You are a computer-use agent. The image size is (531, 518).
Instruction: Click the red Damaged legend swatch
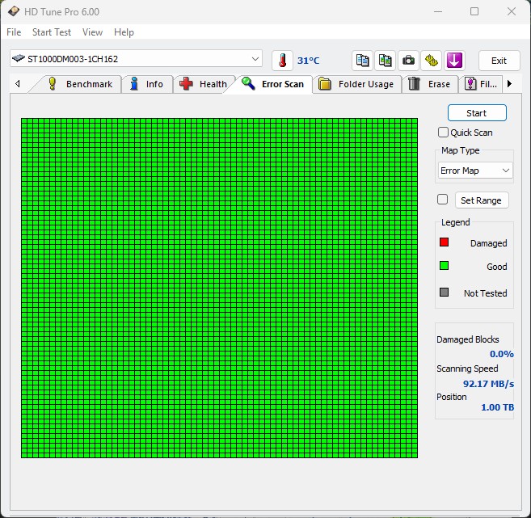coord(444,242)
